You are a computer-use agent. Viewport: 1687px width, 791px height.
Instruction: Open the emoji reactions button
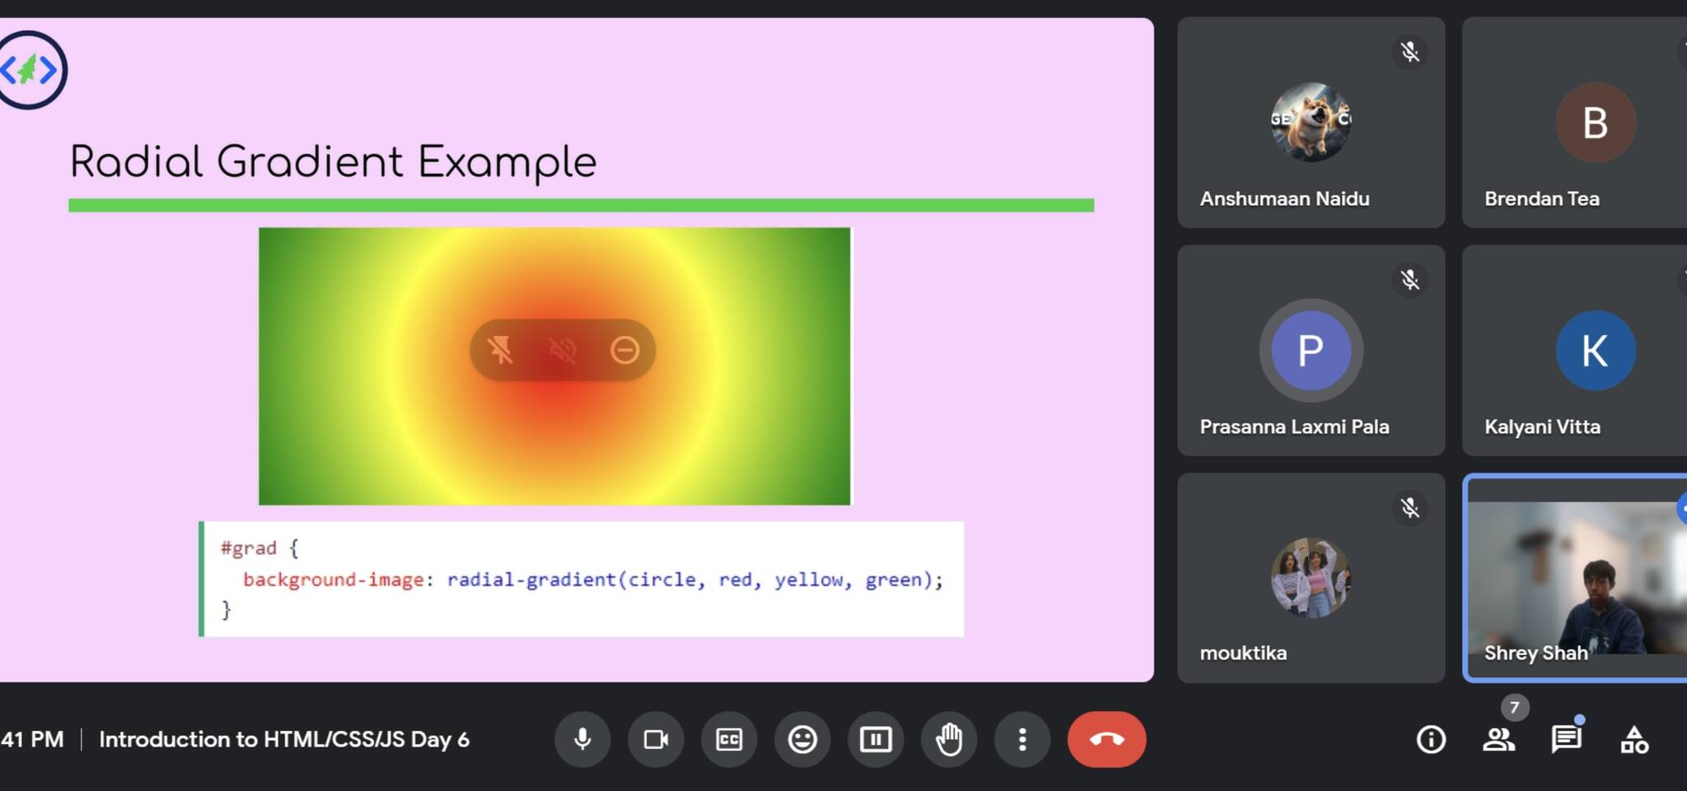tap(802, 739)
